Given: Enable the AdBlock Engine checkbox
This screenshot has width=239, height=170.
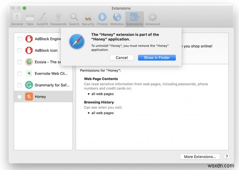Looking at the screenshot, I should coord(20,39).
